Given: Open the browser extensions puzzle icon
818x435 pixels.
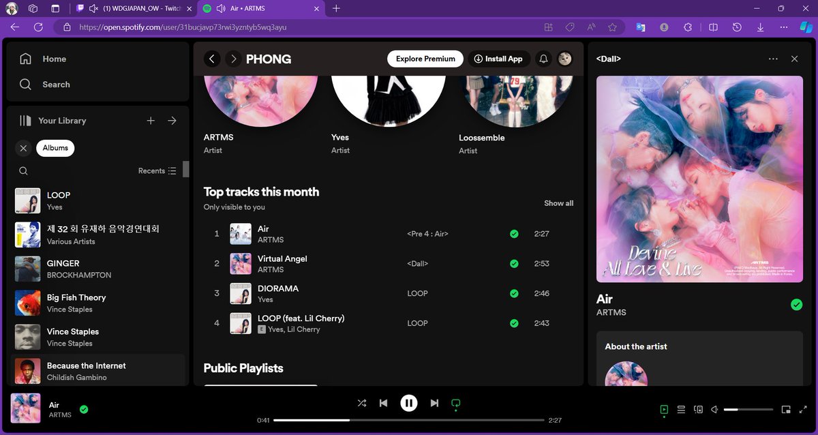Looking at the screenshot, I should [687, 27].
